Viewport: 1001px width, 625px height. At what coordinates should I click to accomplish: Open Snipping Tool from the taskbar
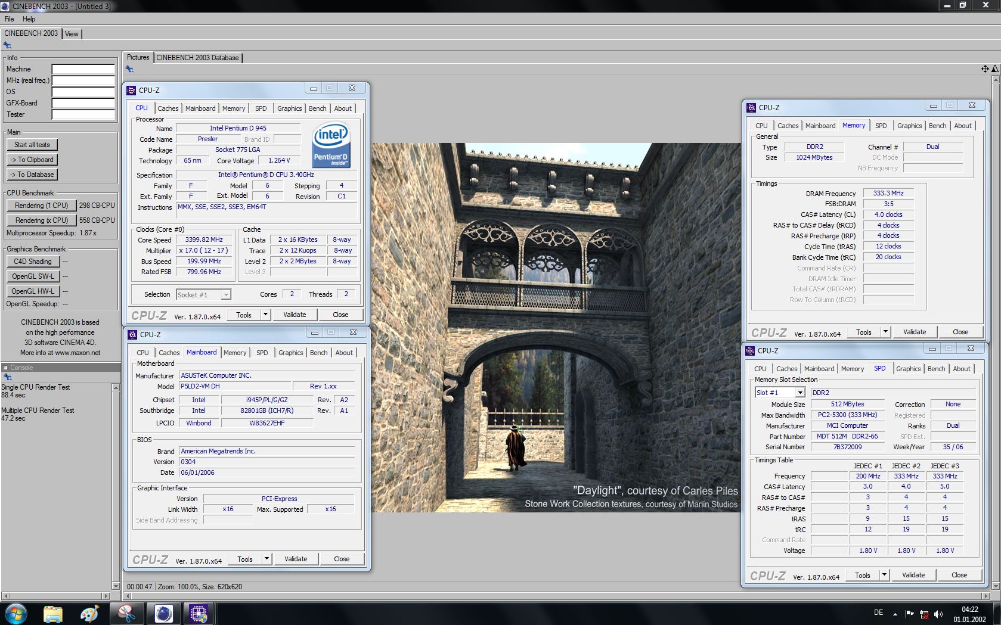[x=126, y=614]
